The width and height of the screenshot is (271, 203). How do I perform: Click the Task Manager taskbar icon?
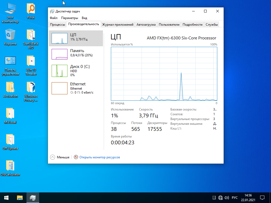click(33, 197)
